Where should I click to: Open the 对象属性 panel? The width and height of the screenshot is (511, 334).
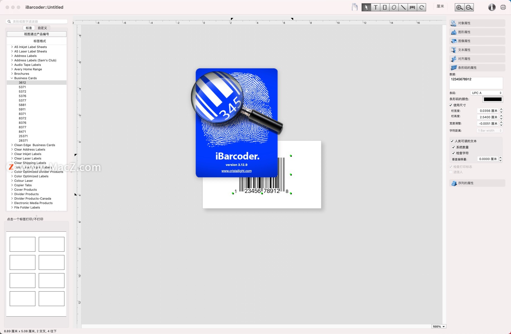[x=477, y=23]
